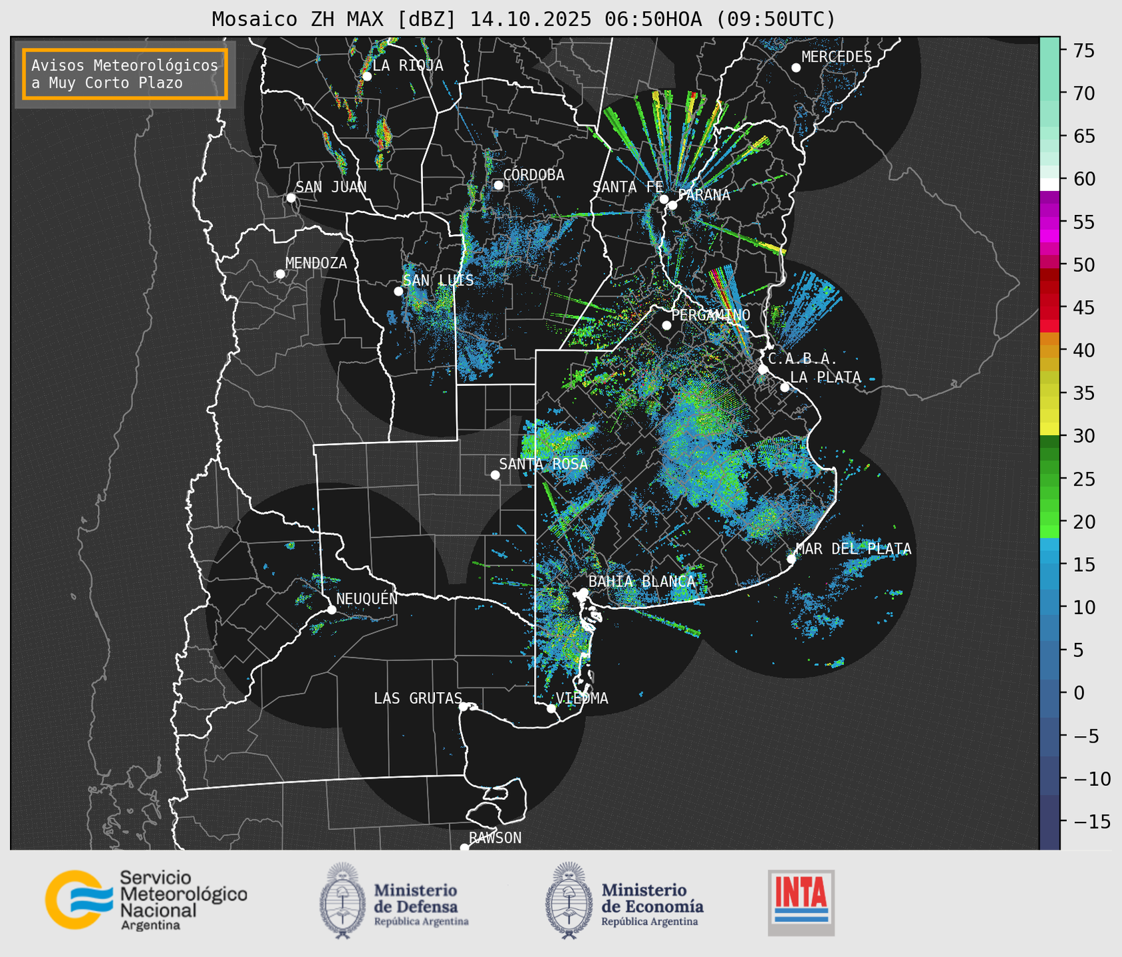Screen dimensions: 1122x957
Task: Click the −15 tick label on the dBZ scale
Action: tap(1091, 821)
